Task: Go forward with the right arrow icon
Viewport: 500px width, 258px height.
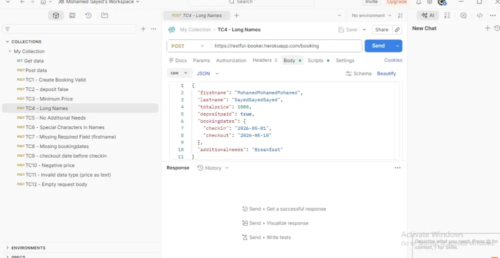Action: point(32,1)
